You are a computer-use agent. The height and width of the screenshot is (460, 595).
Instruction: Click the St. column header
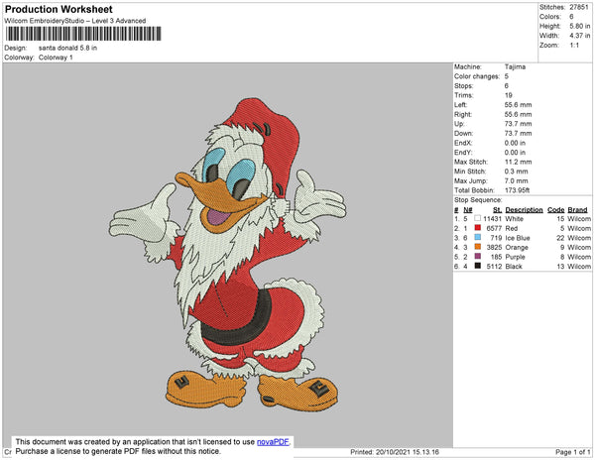pyautogui.click(x=498, y=210)
